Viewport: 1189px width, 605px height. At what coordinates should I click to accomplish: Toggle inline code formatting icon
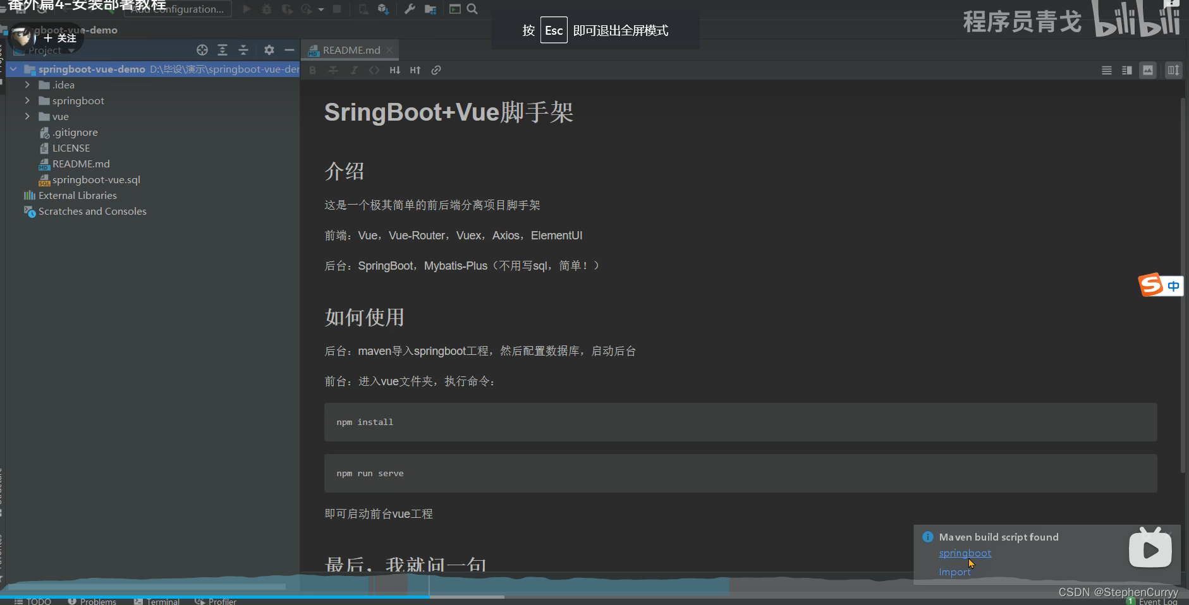point(374,70)
